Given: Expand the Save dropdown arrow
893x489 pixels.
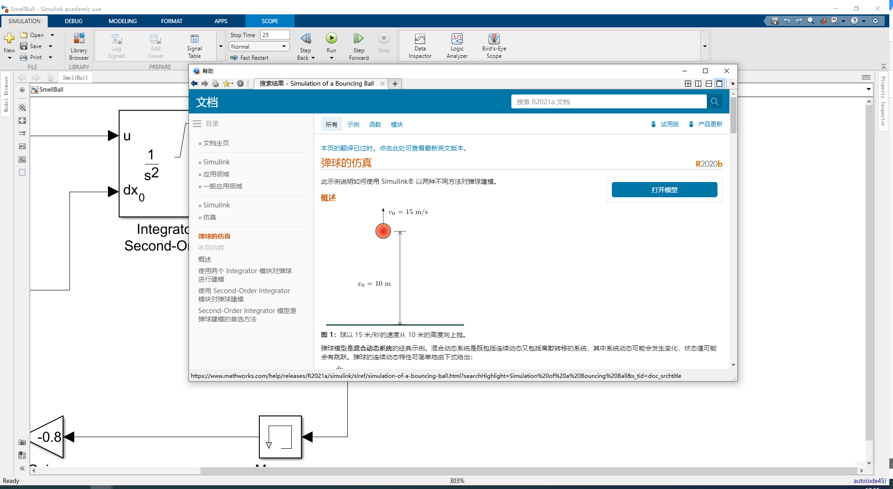Looking at the screenshot, I should [50, 46].
